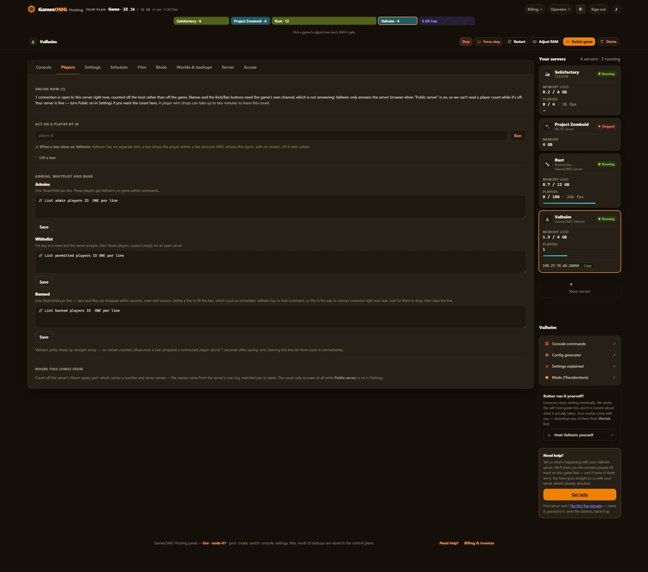The width and height of the screenshot is (648, 572).
Task: Copy the server address 198.27.75.65:26050
Action: (587, 266)
